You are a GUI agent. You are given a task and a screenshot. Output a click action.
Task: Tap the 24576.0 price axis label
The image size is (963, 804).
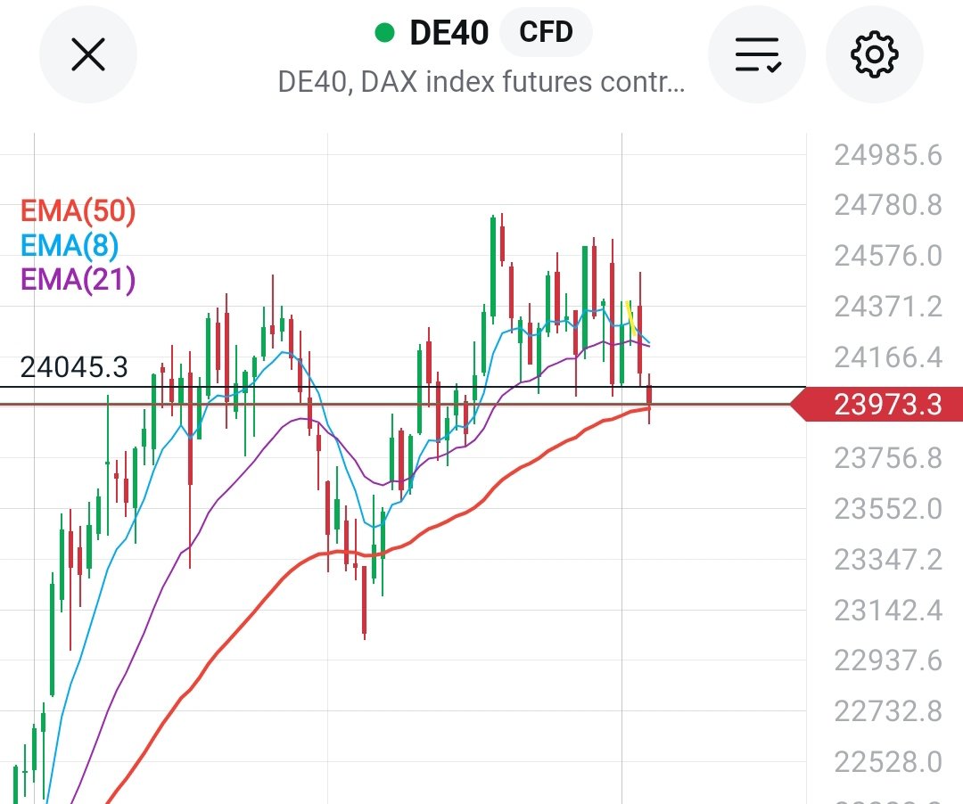click(887, 256)
